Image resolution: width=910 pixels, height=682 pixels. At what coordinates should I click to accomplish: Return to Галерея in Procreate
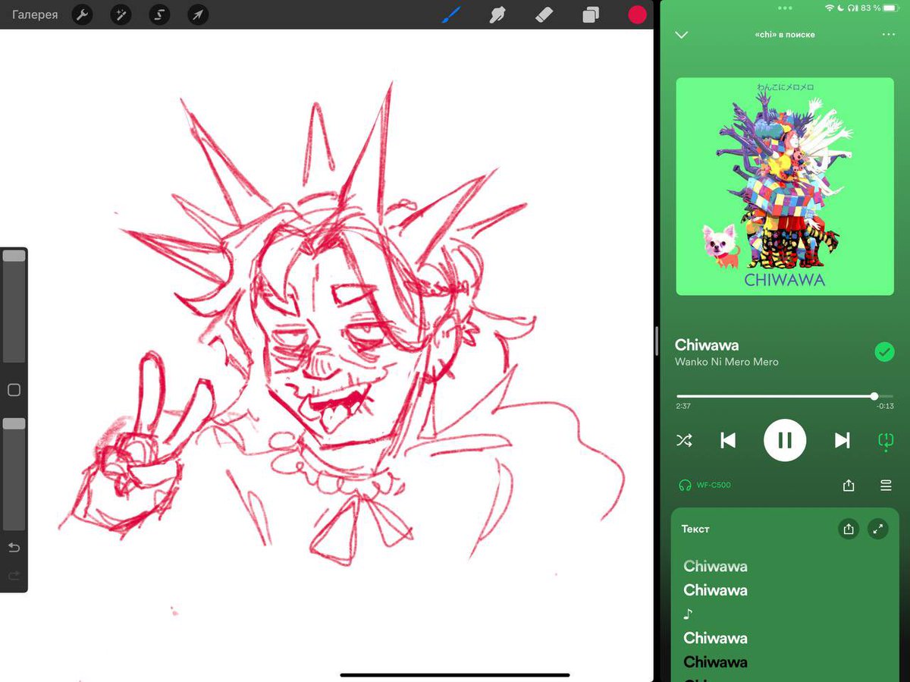click(x=35, y=14)
